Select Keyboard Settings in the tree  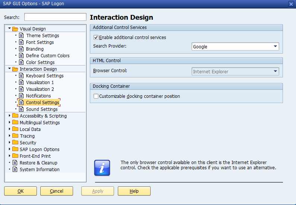pyautogui.click(x=45, y=76)
